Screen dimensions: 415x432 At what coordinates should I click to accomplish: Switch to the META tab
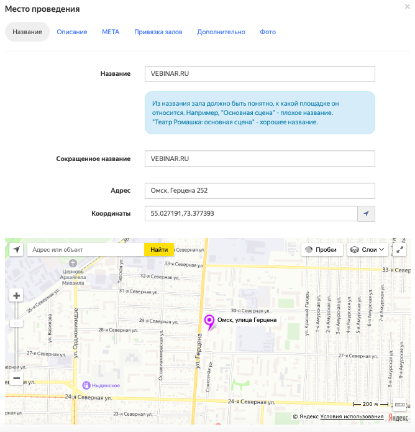tap(111, 32)
